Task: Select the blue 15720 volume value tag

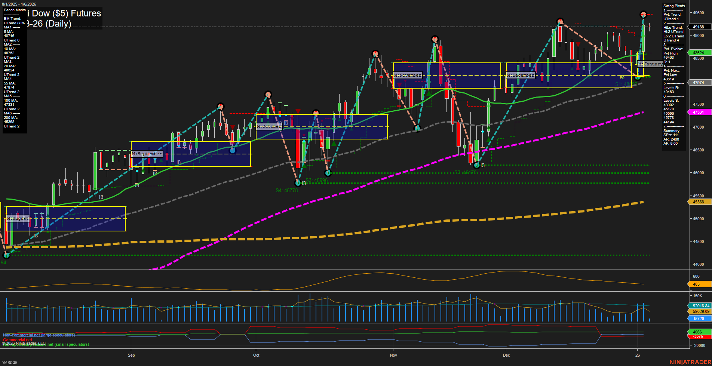Action: click(699, 318)
